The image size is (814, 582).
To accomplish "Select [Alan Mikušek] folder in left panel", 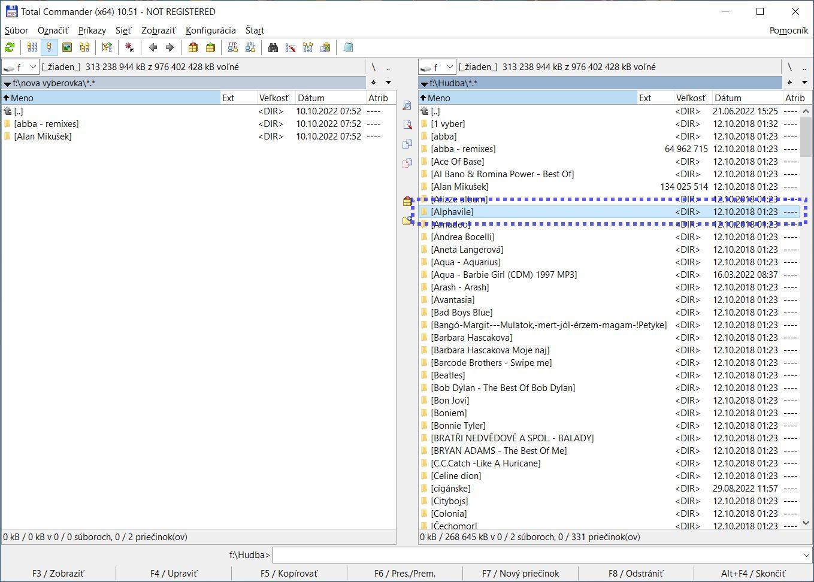I will [198, 136].
